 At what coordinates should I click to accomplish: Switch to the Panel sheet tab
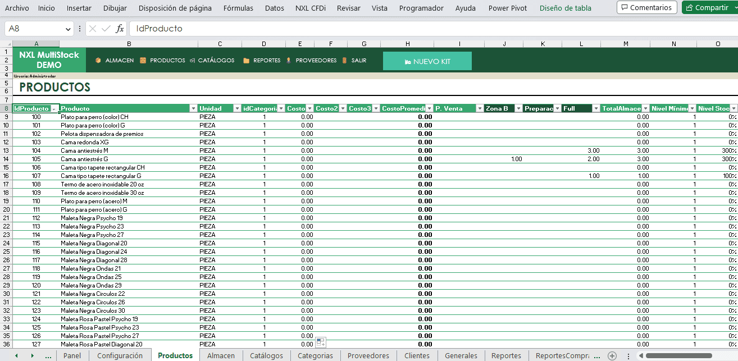[x=72, y=356]
